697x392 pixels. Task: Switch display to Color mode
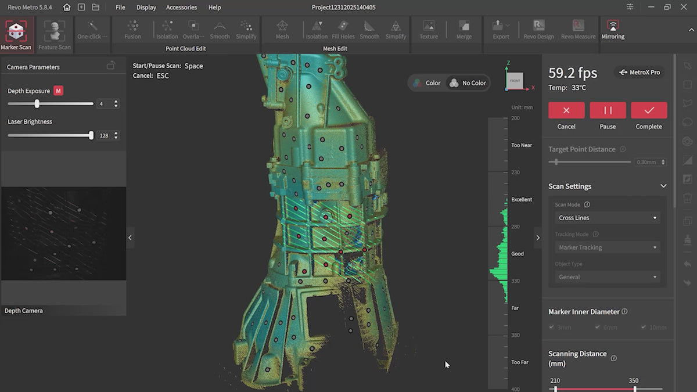point(427,83)
